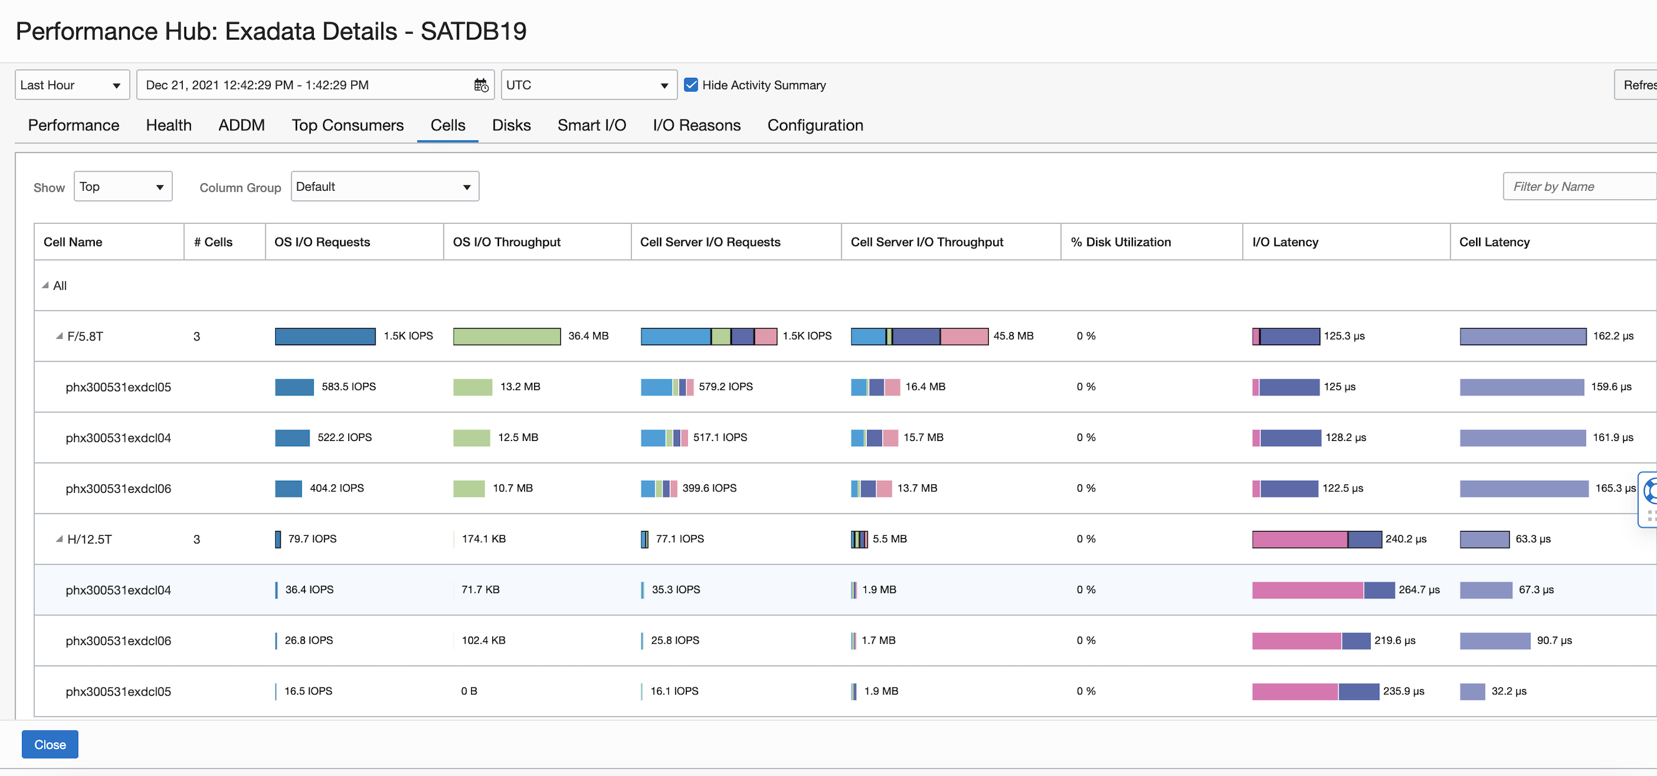
Task: Uncheck Hide Activity Summary checkbox
Action: [x=691, y=85]
